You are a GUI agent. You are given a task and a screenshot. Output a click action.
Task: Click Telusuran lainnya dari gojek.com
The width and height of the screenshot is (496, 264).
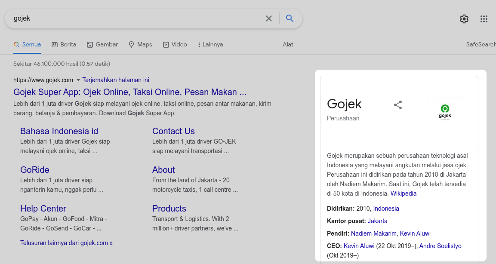tap(66, 243)
